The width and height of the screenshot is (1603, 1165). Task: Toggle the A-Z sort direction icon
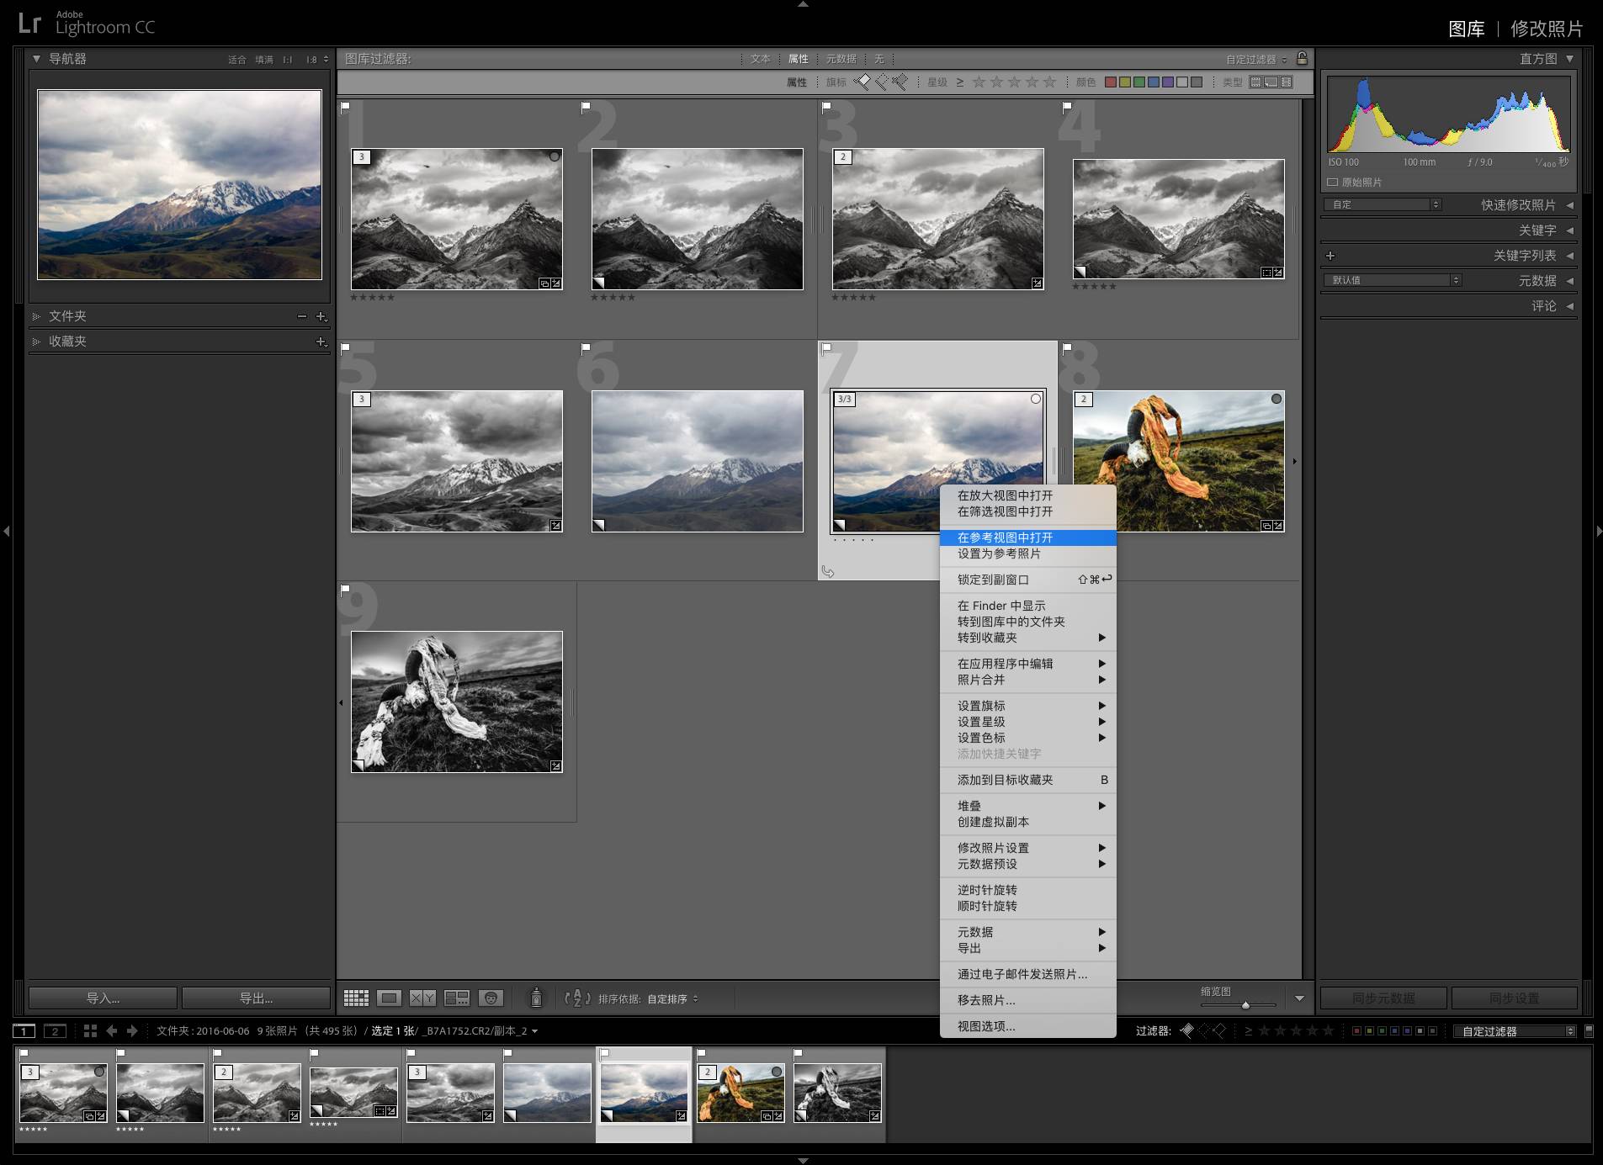point(577,998)
